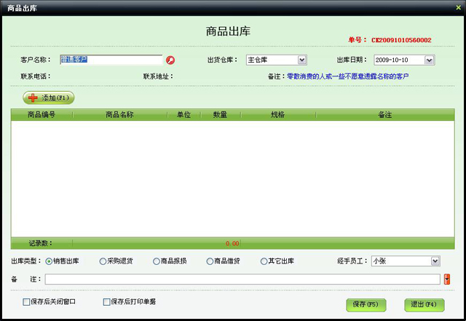466x321 pixels.
Task: Open the 出货仓库 warehouse dropdown
Action: click(302, 60)
